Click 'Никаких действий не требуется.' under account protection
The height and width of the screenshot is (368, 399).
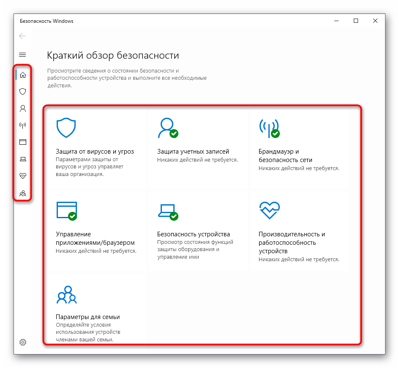pos(197,160)
